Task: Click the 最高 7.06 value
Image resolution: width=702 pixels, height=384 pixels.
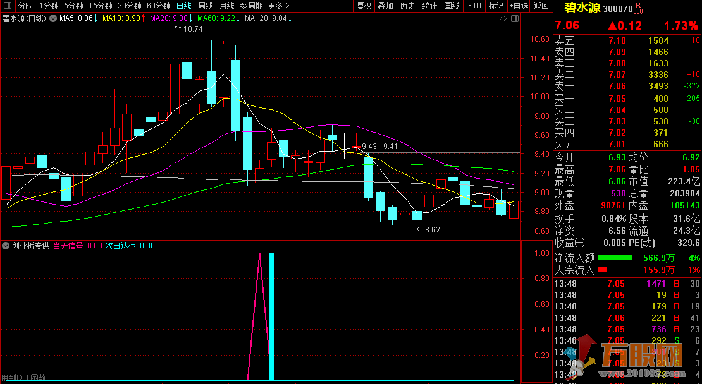Action: [x=617, y=169]
